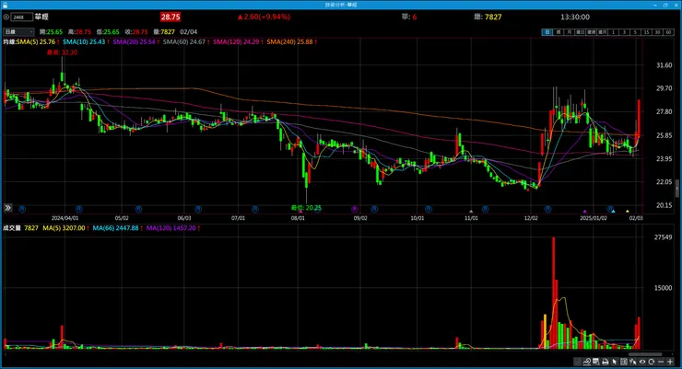Switch to 3-minute timeframe
The image size is (682, 369).
pyautogui.click(x=624, y=32)
